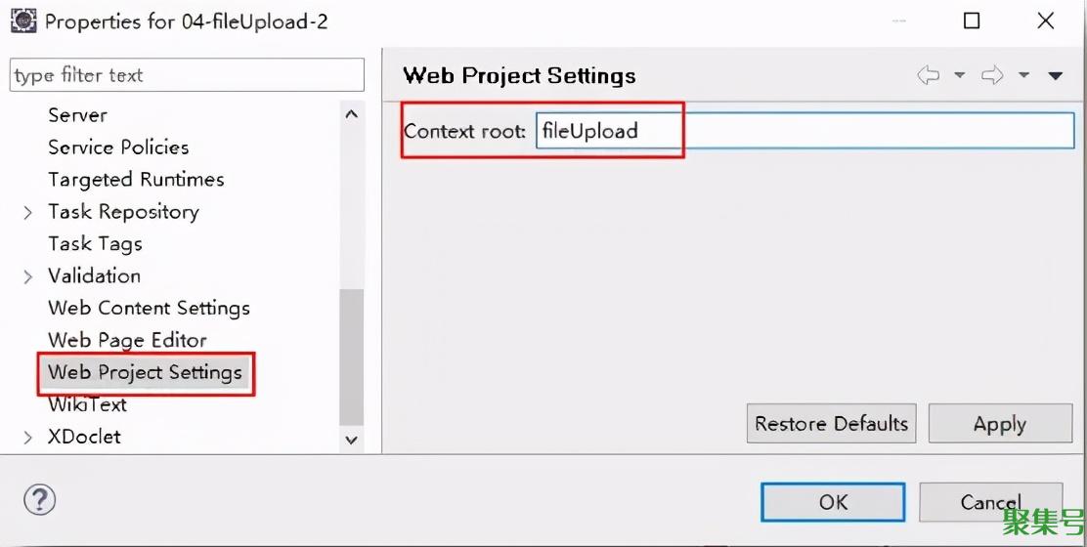1087x547 pixels.
Task: Open the forward history dropdown arrow
Action: pos(1023,75)
